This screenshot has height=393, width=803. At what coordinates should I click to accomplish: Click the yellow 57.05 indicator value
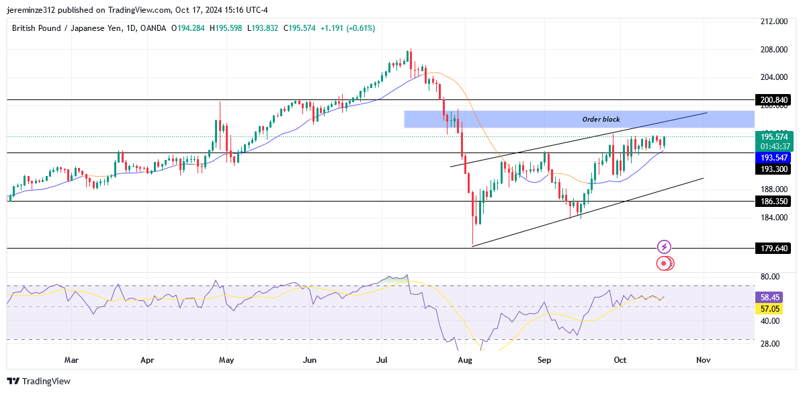pyautogui.click(x=771, y=308)
